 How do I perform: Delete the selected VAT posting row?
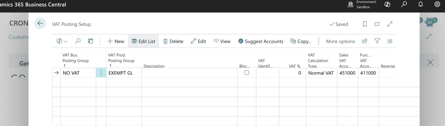173,41
